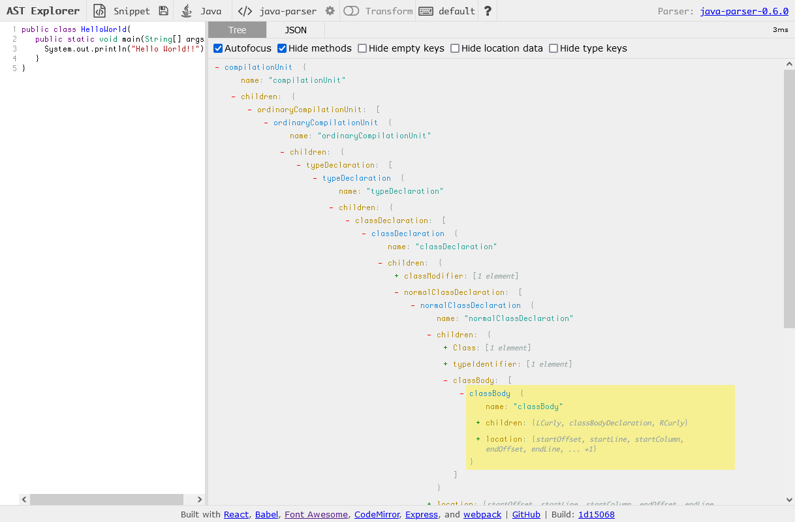Enable Hide location data checkbox
This screenshot has width=795, height=522.
point(456,48)
